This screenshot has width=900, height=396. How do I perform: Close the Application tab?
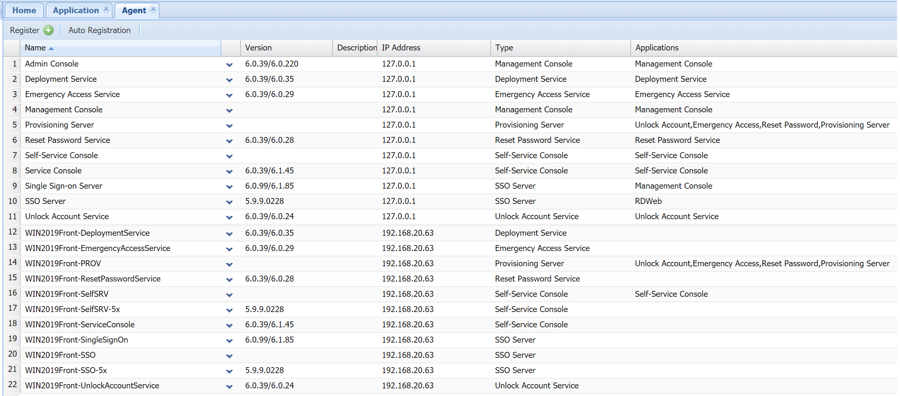106,9
